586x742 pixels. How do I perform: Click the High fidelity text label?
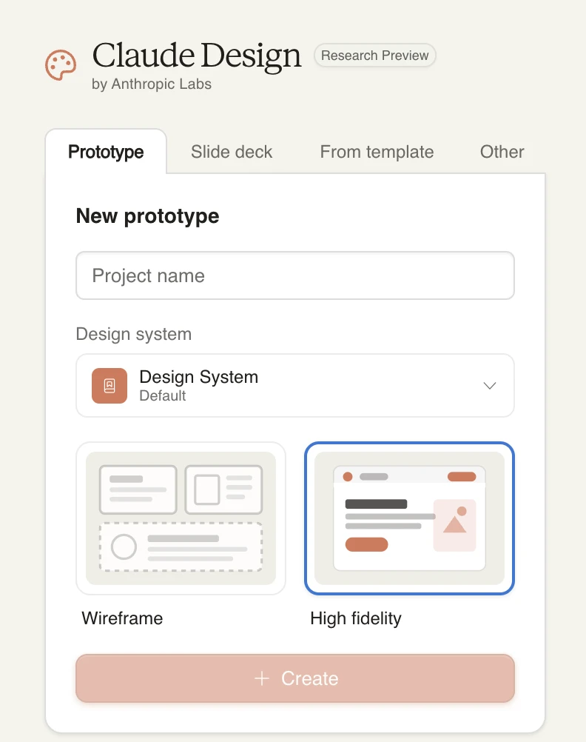[355, 618]
